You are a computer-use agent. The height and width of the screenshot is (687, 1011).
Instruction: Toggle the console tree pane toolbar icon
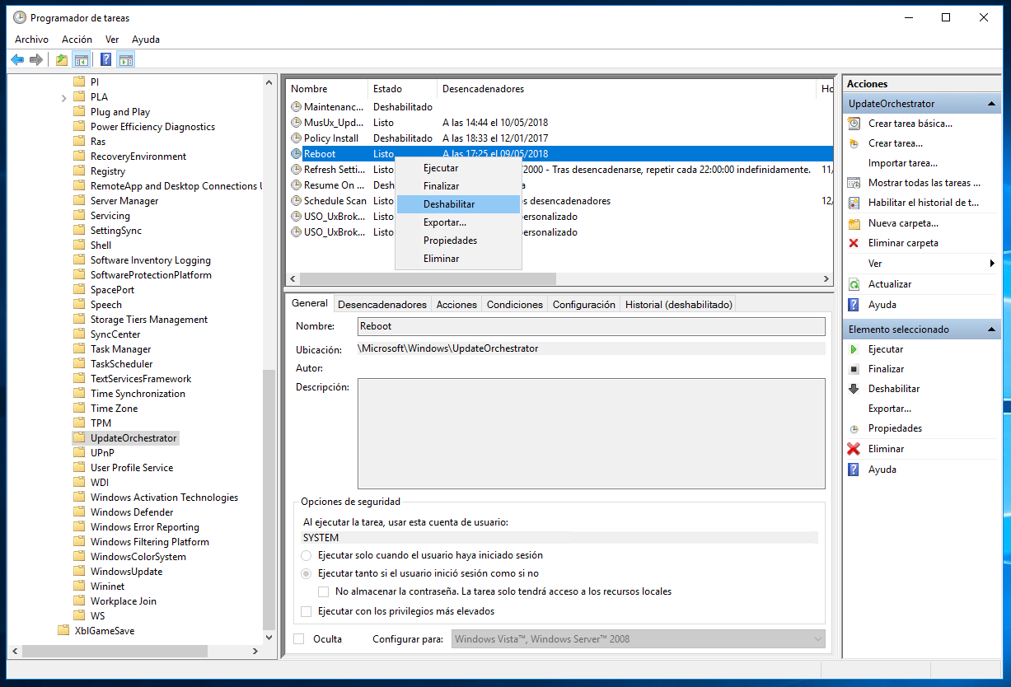(81, 59)
